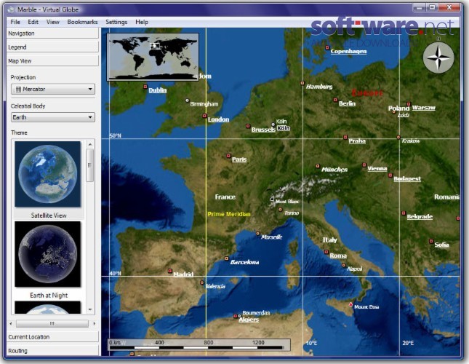This screenshot has height=364, width=469.
Task: Click the overview world minimap
Action: pos(153,57)
